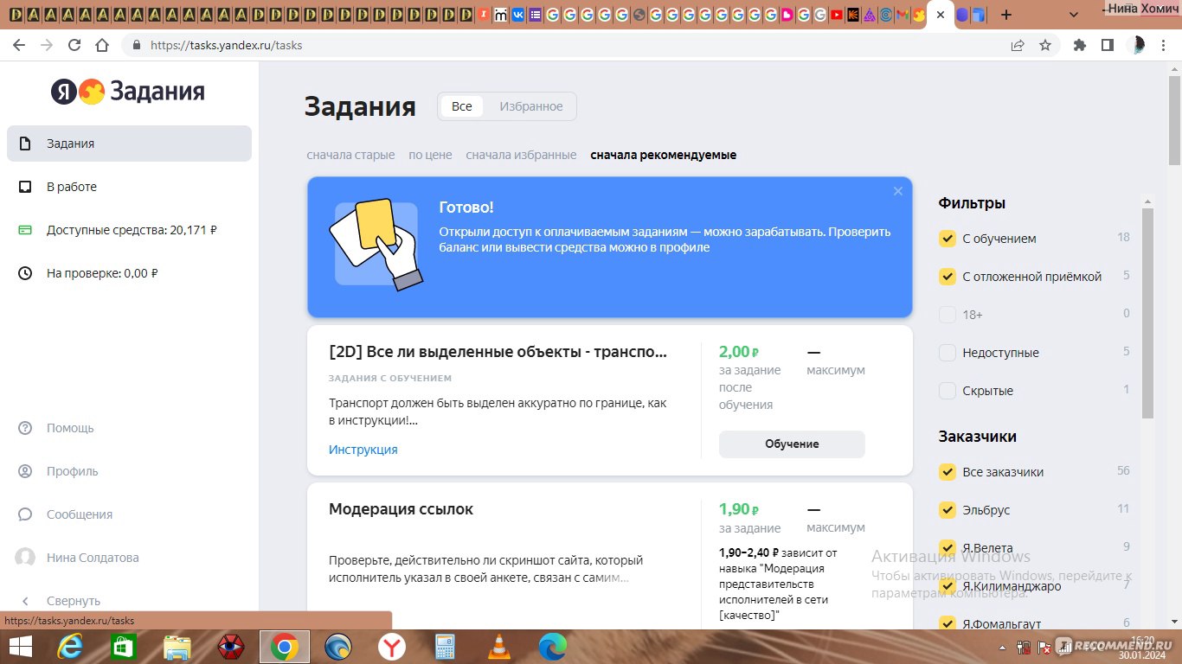This screenshot has width=1182, height=664.
Task: Expand the tab search dropdown arrow
Action: (x=1074, y=15)
